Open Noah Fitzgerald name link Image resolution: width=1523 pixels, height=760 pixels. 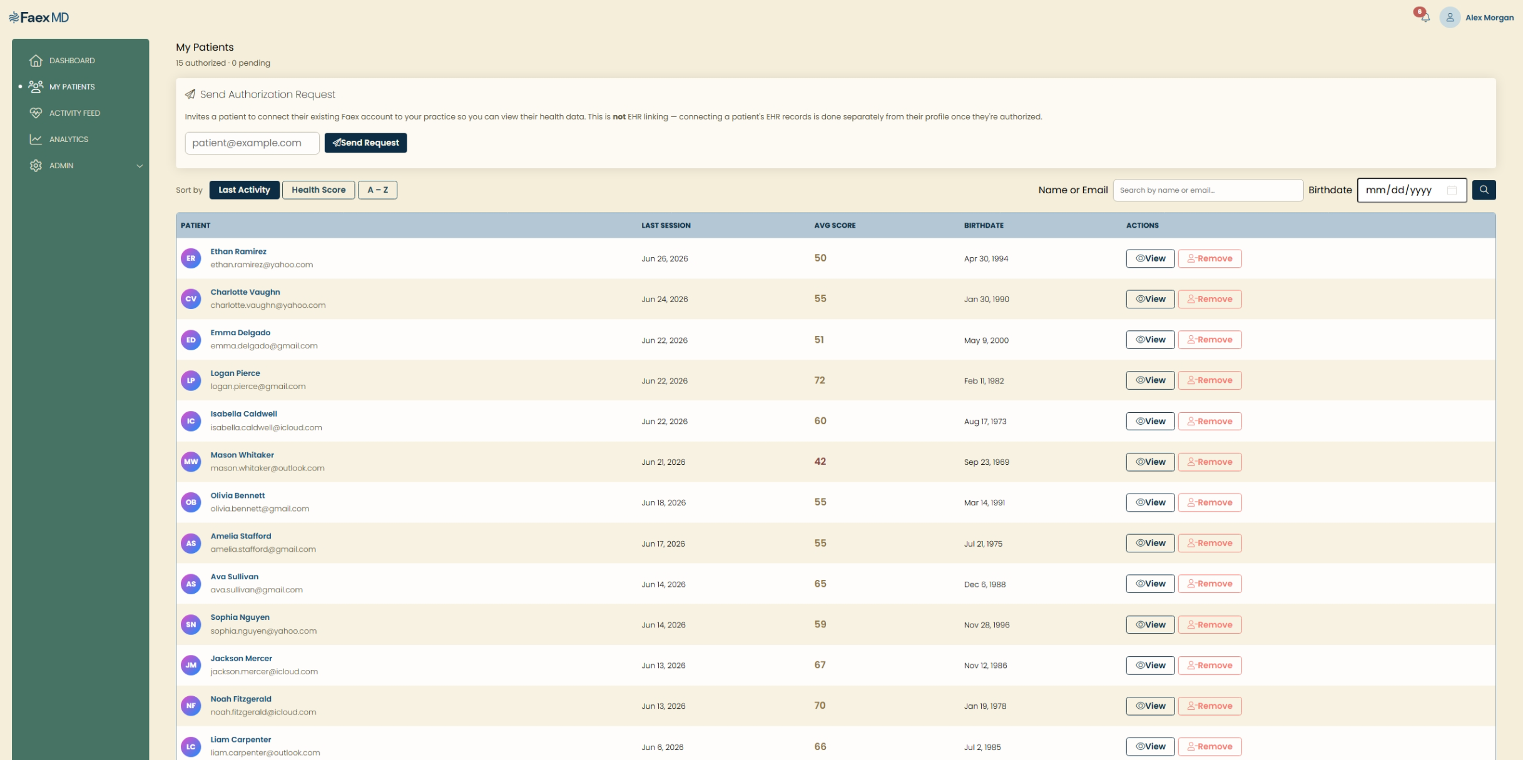[x=241, y=699]
